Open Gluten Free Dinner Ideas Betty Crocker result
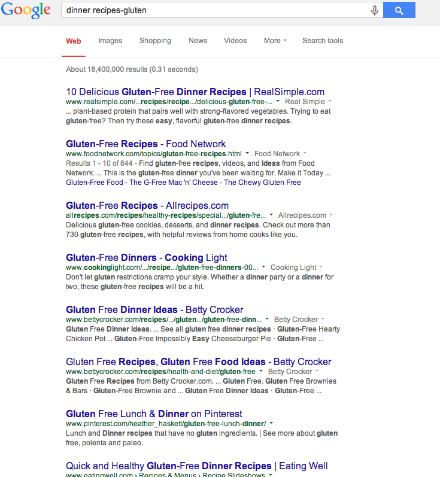Screen dimensions: 440x477 pos(154,309)
